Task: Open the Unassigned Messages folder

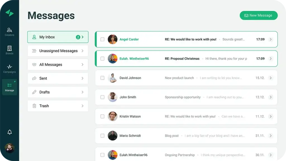Action: click(58, 51)
